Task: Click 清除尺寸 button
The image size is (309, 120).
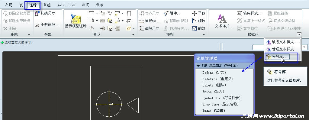Action: pyautogui.click(x=149, y=28)
